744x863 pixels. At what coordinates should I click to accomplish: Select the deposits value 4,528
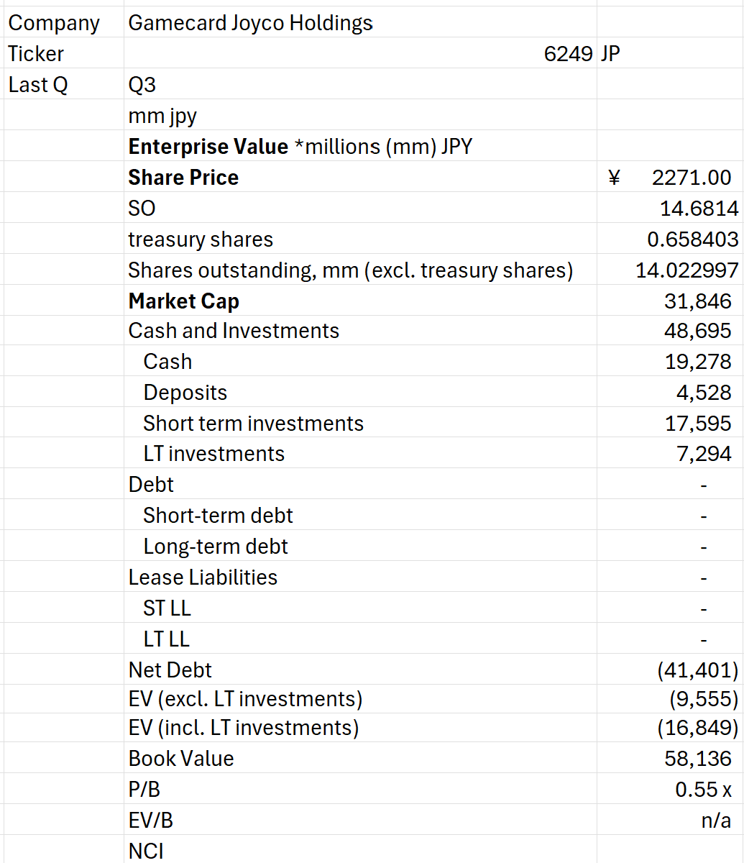pos(704,393)
